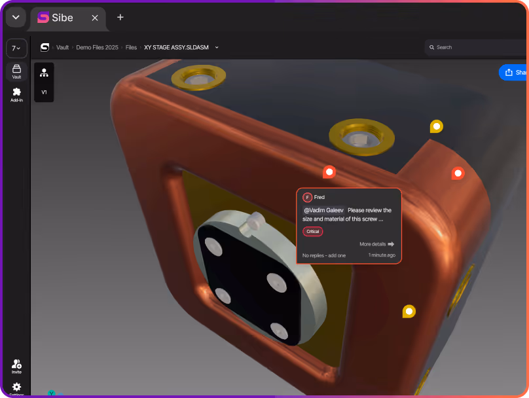Click the Critical tag on the comment
The height and width of the screenshot is (398, 529).
point(313,231)
